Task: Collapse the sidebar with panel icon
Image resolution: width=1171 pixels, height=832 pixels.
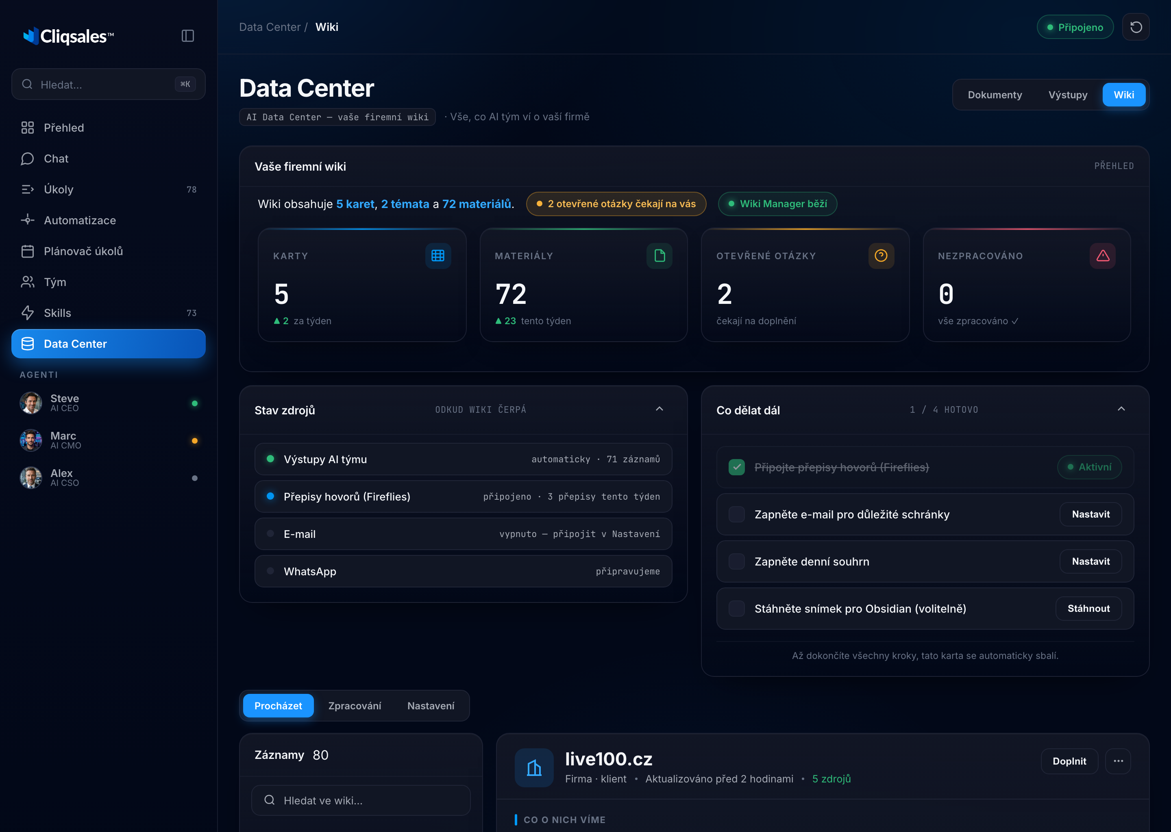Action: click(188, 36)
